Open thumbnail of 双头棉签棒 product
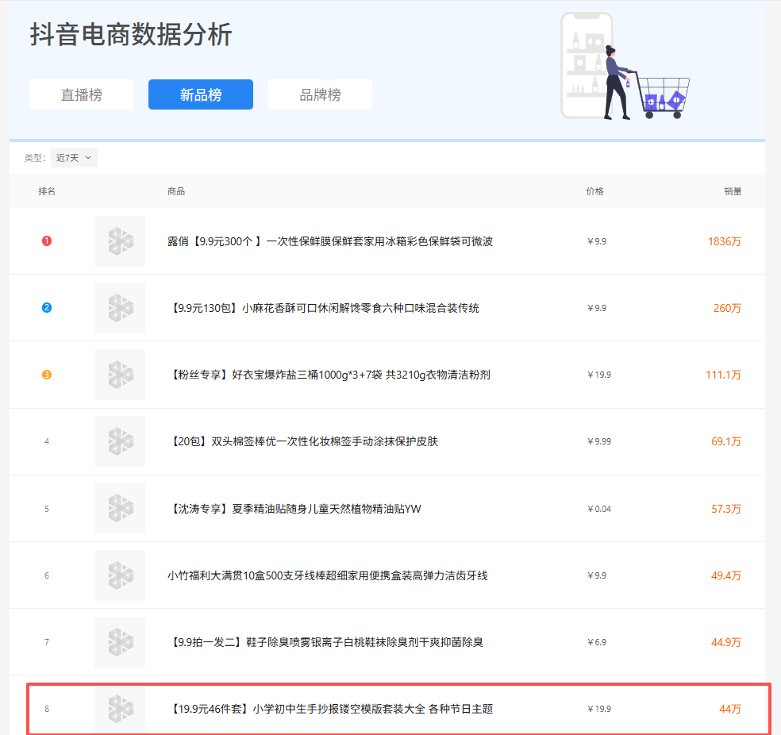 click(x=120, y=441)
